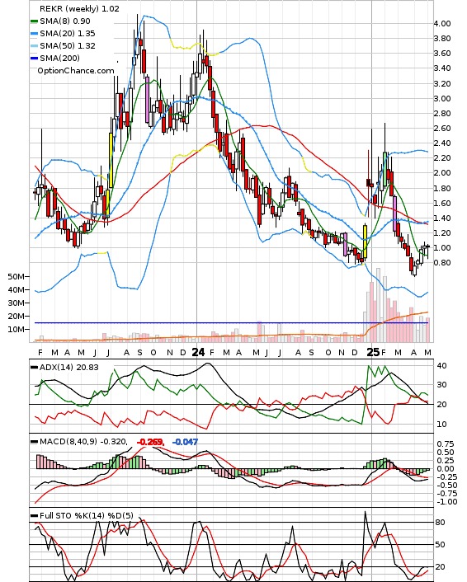The width and height of the screenshot is (467, 582).
Task: Click the dark blue SMA(200) legend swatch
Action: coord(34,58)
